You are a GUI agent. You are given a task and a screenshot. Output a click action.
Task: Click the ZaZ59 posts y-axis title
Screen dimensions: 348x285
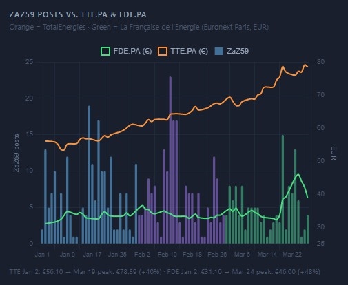tap(17, 153)
